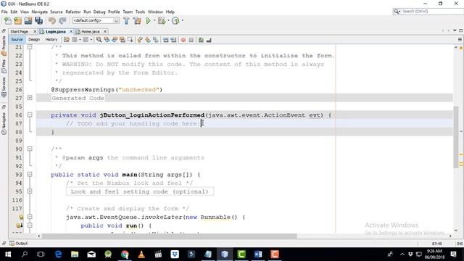
Task: Click the Stop Macro Recording icon
Action: 191,40
